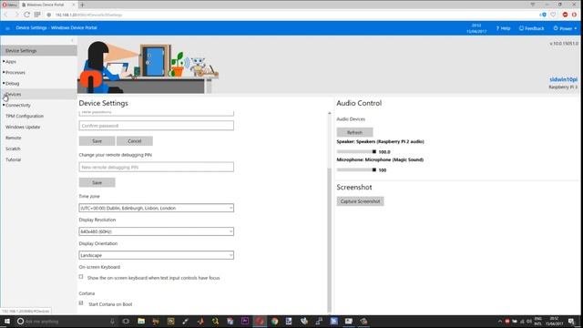Select the Windows Device Portal browser tab
583x328 pixels.
pos(47,5)
